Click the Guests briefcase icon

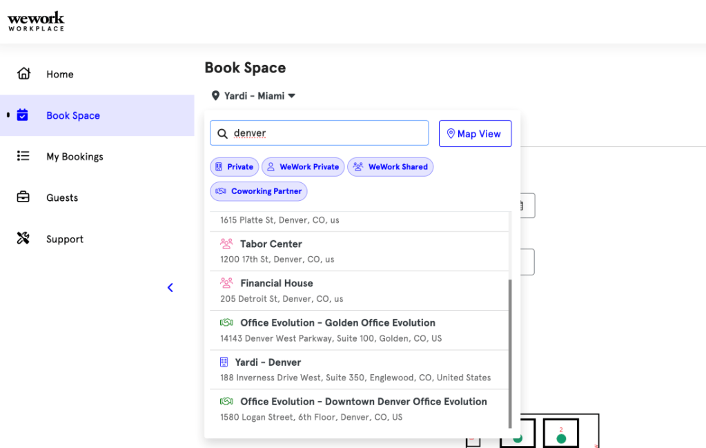[23, 197]
